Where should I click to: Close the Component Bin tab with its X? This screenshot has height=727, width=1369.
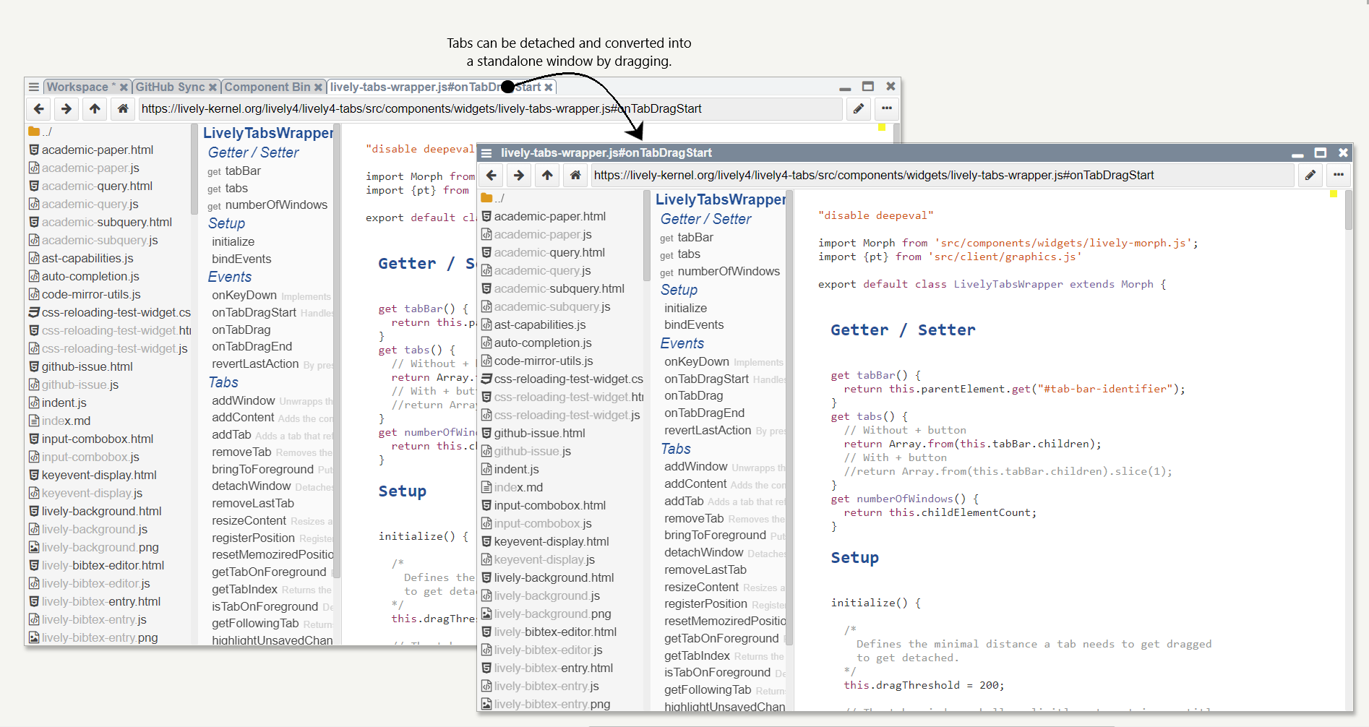point(317,87)
